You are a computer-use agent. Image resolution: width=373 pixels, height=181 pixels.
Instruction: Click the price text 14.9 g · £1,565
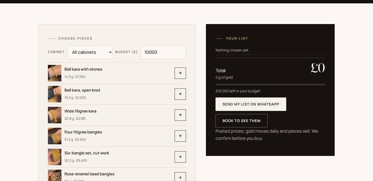75,77
